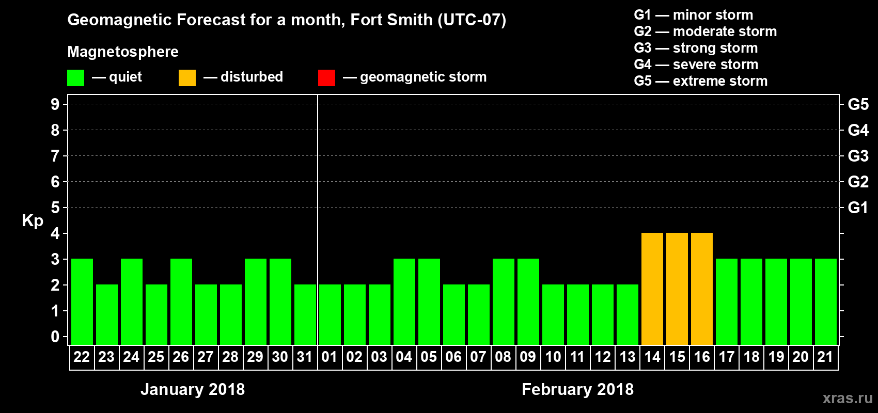Click the 'G1 — minor storm' legend text

tap(694, 15)
